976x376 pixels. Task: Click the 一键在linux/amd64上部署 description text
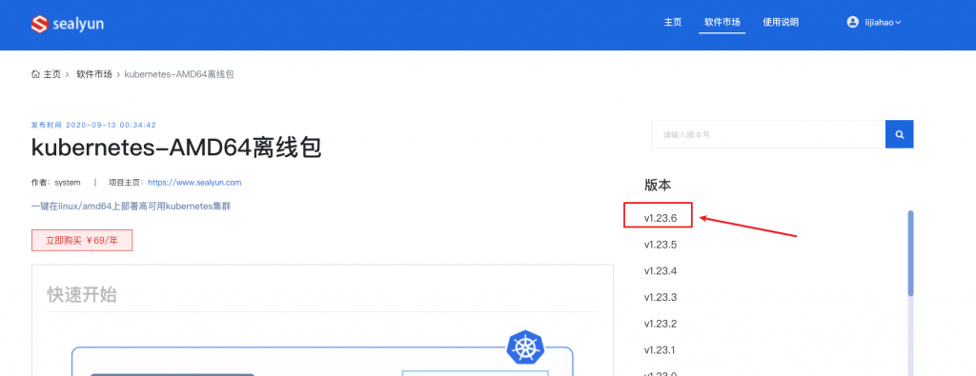click(131, 206)
